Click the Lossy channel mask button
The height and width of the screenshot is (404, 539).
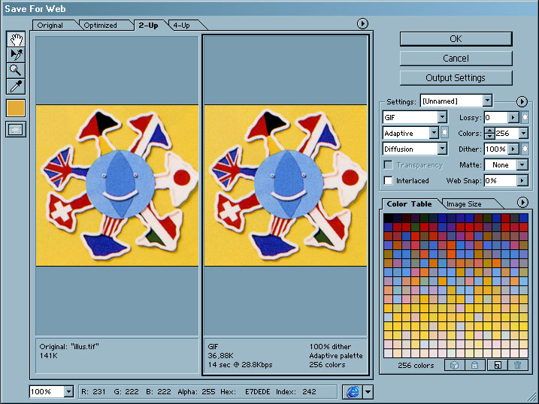525,117
